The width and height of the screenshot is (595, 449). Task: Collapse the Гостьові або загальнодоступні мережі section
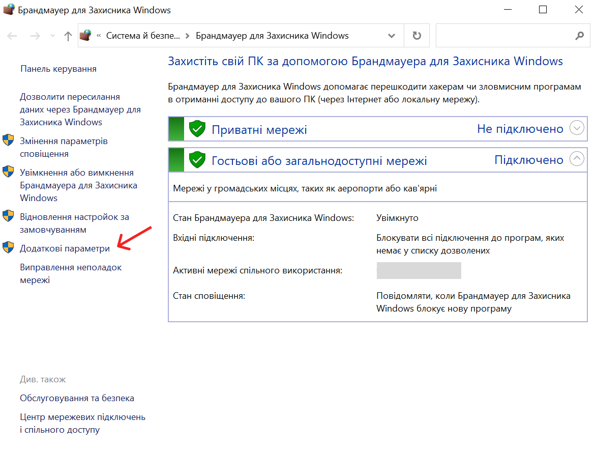click(577, 159)
